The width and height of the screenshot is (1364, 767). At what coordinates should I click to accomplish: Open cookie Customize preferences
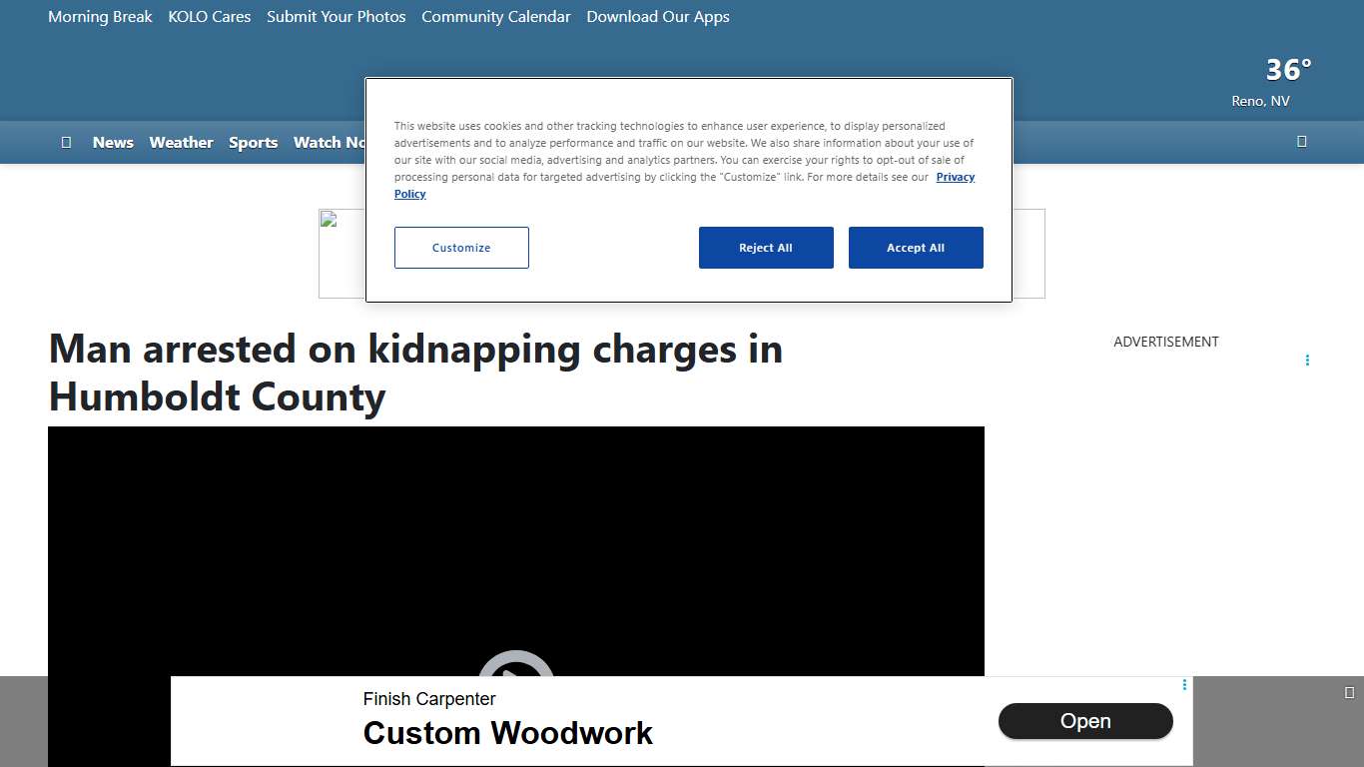[x=461, y=248]
